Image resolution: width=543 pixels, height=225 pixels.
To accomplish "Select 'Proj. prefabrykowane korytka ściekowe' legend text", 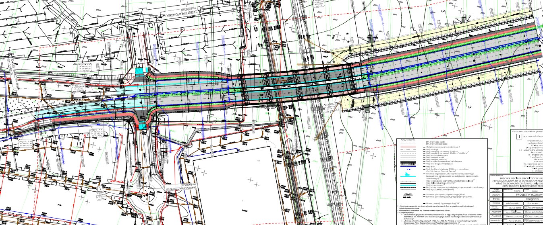I will pos(444,161).
